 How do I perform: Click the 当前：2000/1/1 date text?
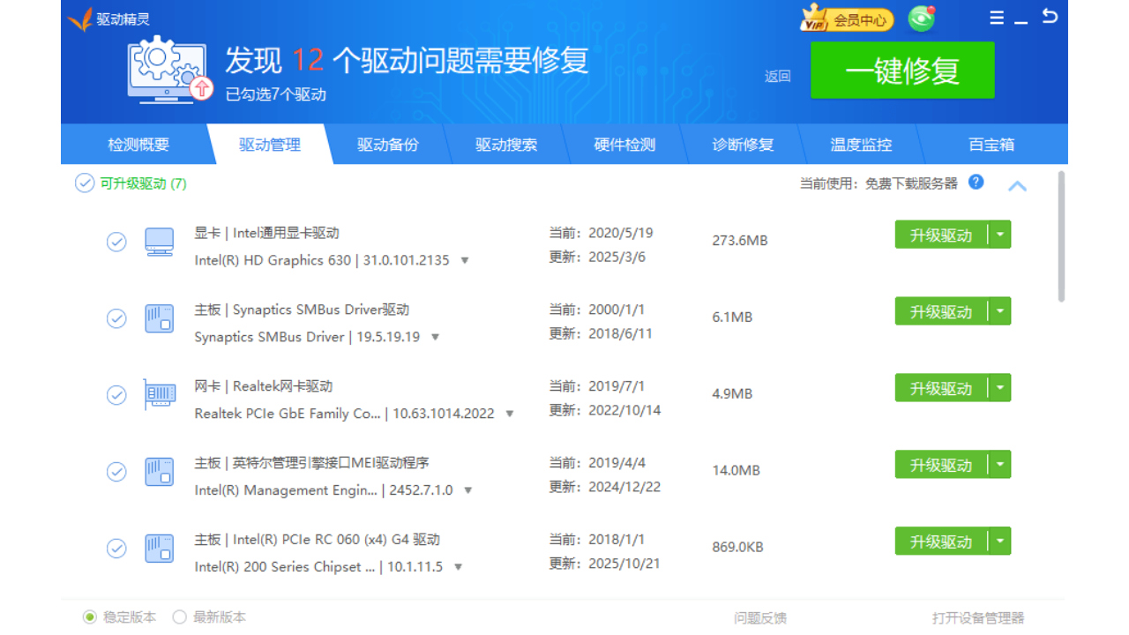coord(597,310)
